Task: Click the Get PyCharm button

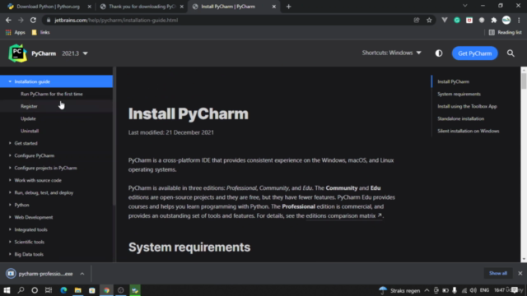Action: pyautogui.click(x=474, y=53)
